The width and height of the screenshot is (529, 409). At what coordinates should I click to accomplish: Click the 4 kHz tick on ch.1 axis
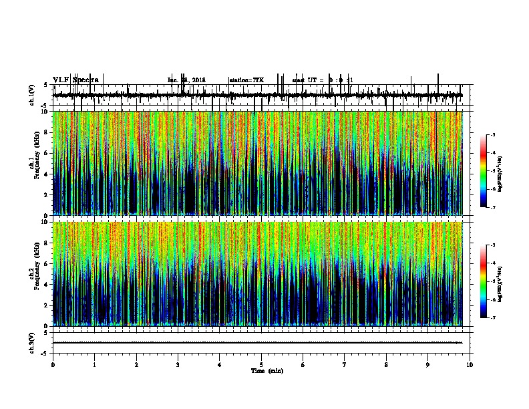tap(47, 174)
